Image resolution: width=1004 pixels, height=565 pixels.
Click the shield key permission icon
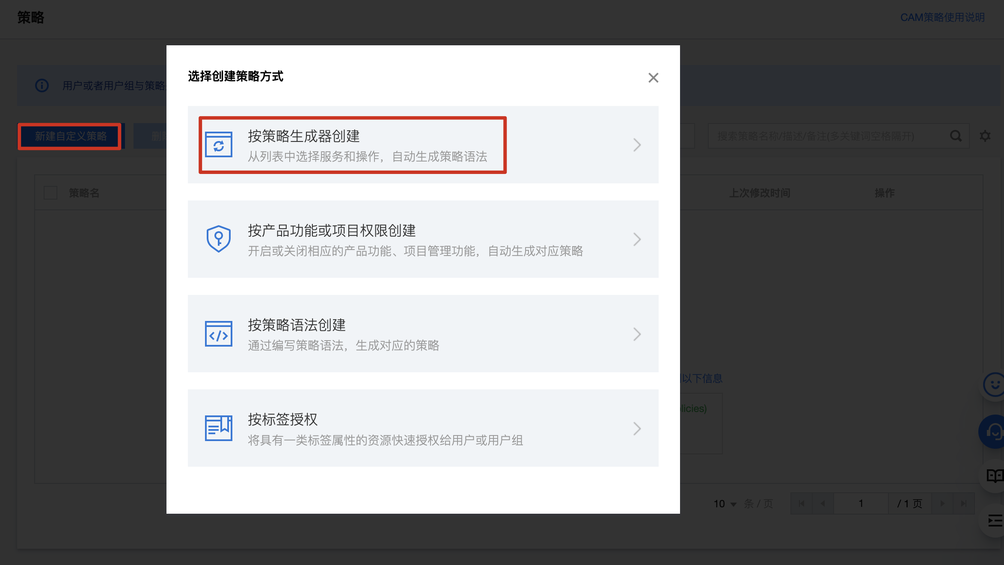pos(219,239)
